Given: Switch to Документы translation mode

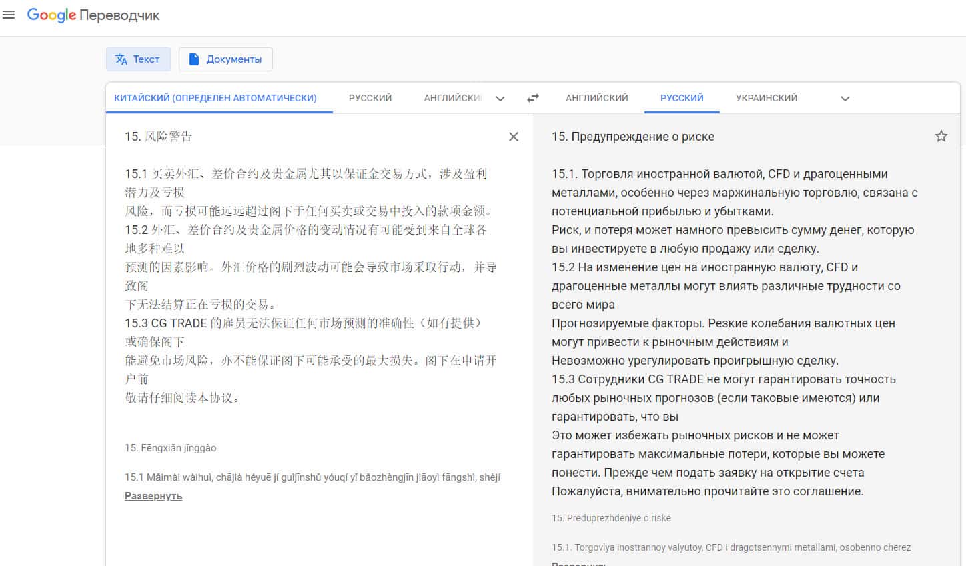Looking at the screenshot, I should (225, 59).
